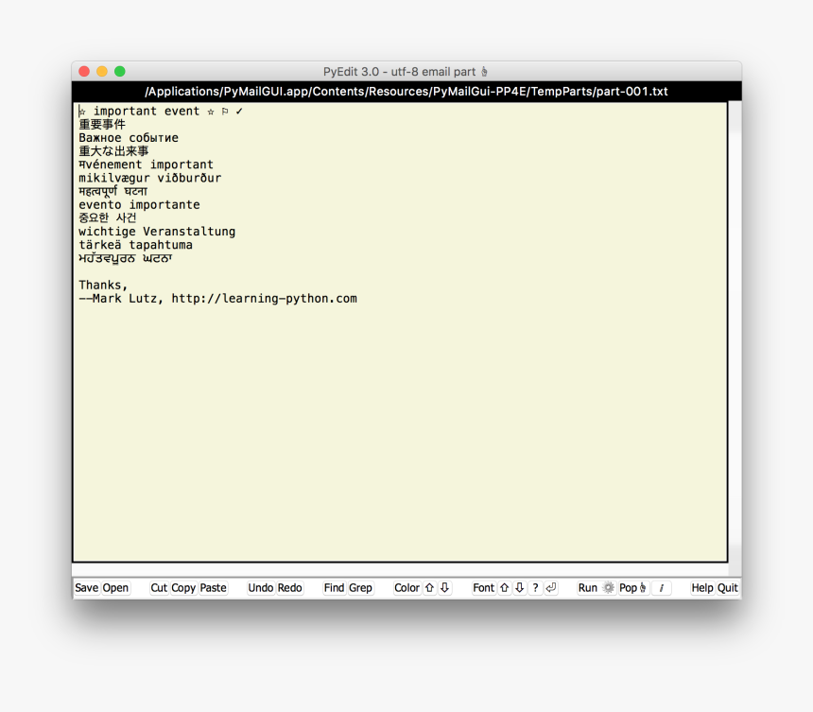Image resolution: width=813 pixels, height=712 pixels.
Task: Click the 'http://learning-python.com' text
Action: (x=264, y=299)
